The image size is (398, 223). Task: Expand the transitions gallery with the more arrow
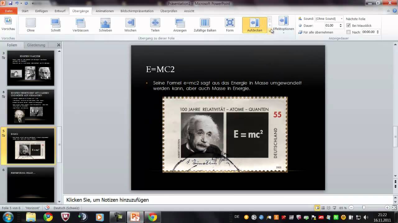pos(270,31)
